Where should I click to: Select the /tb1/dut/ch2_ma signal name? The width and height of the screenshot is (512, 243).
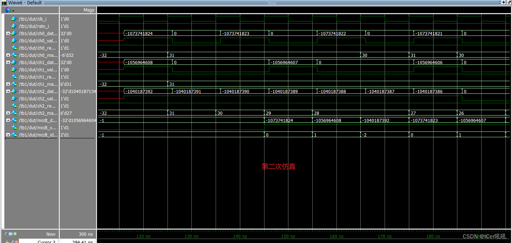pos(38,113)
